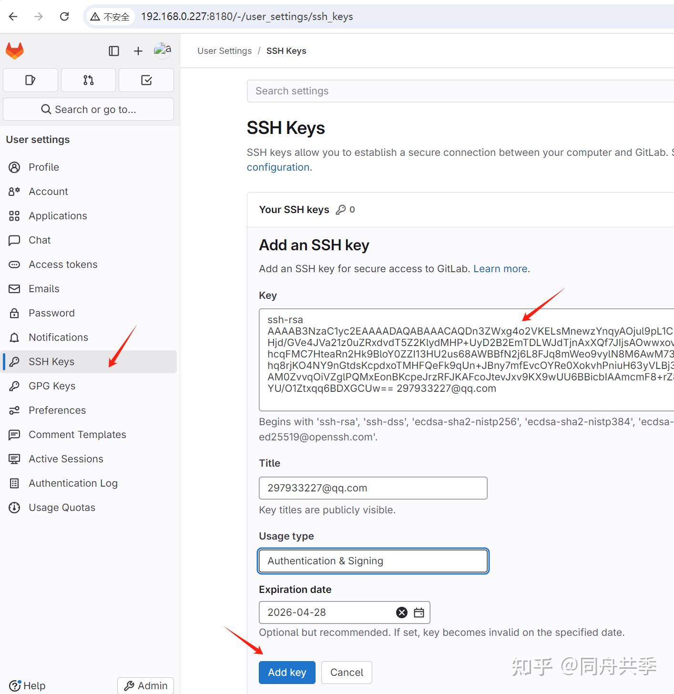Open the Issues shortcut icon
Viewport: 674px width, 694px height.
(31, 80)
